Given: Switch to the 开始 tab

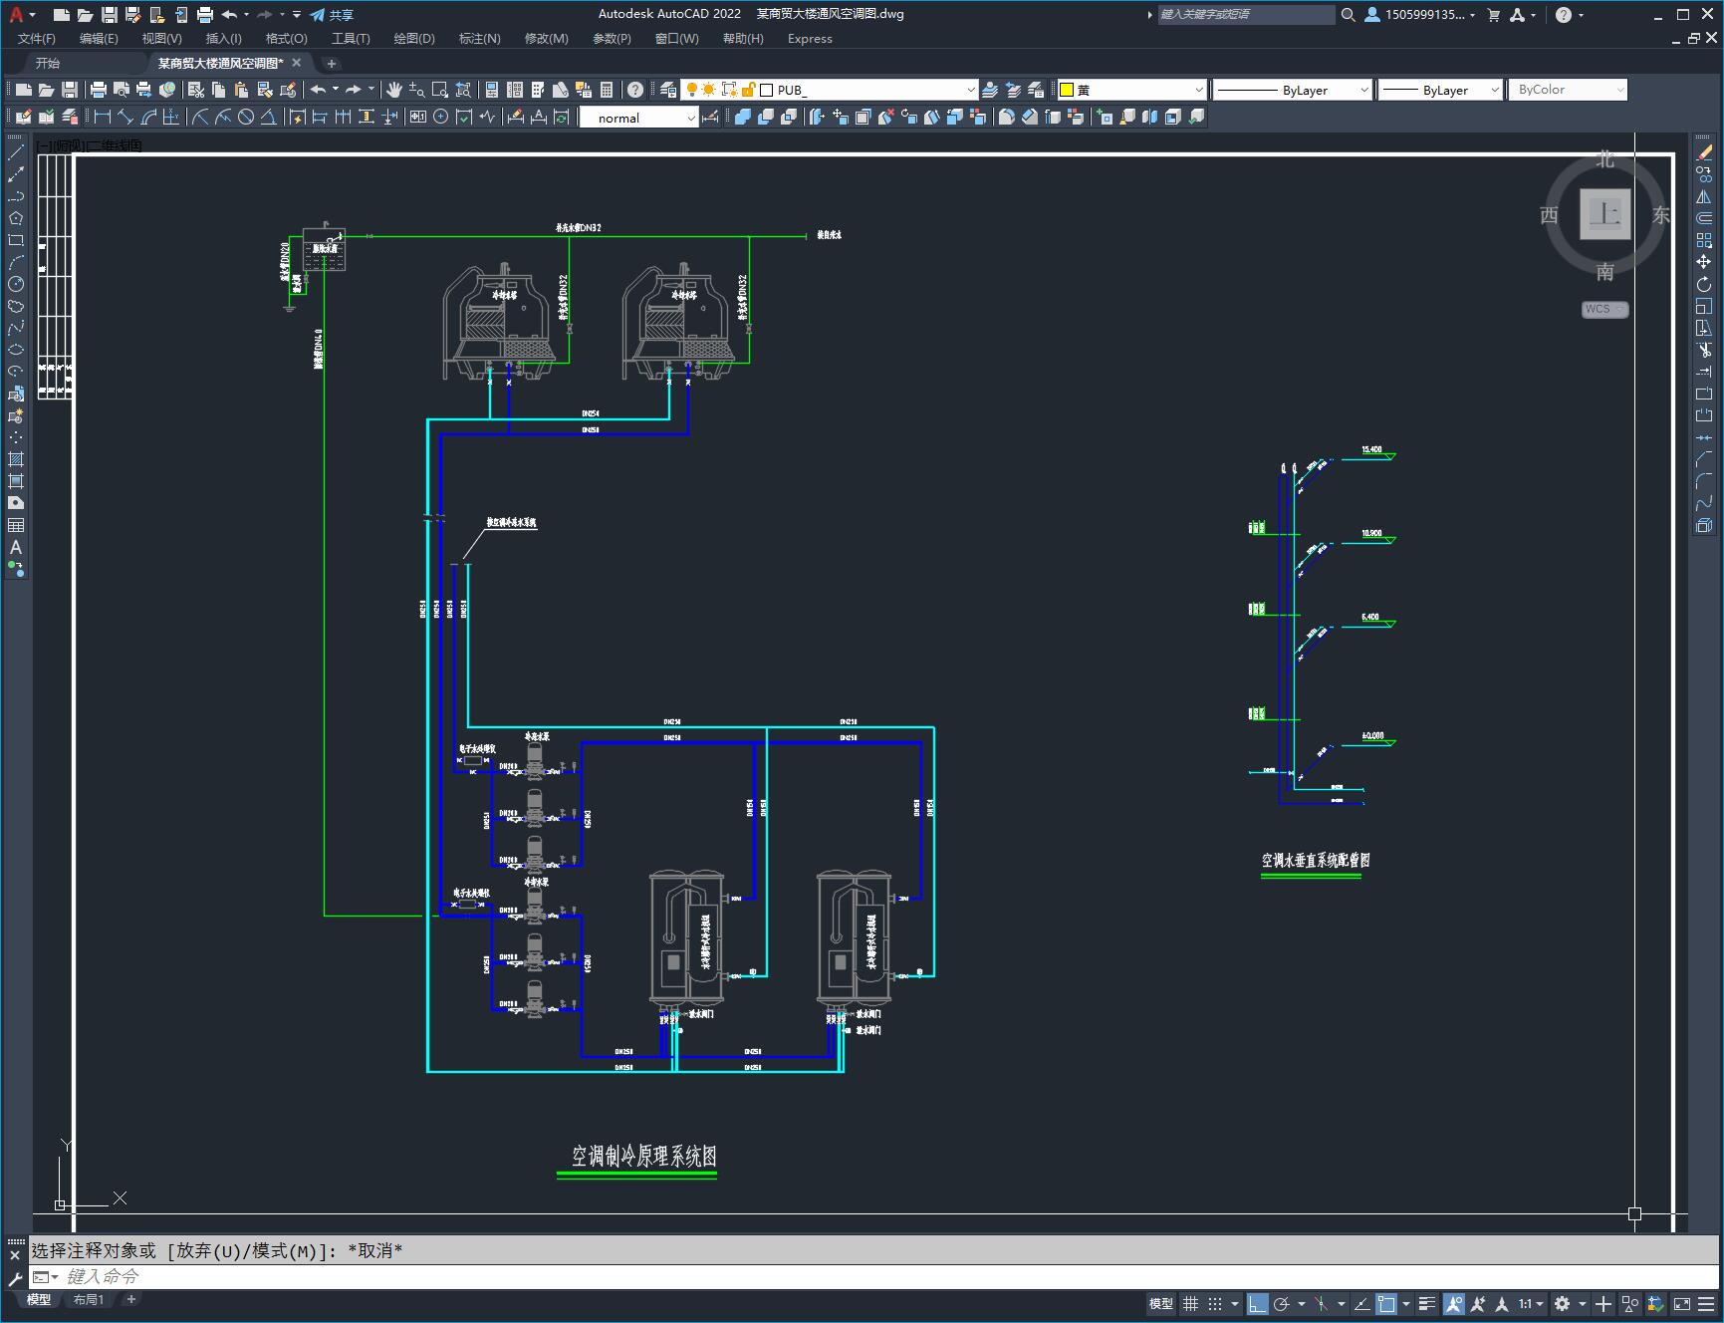Looking at the screenshot, I should pos(48,63).
